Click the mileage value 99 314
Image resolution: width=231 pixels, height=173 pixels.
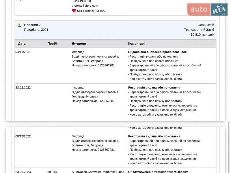(x=52, y=172)
